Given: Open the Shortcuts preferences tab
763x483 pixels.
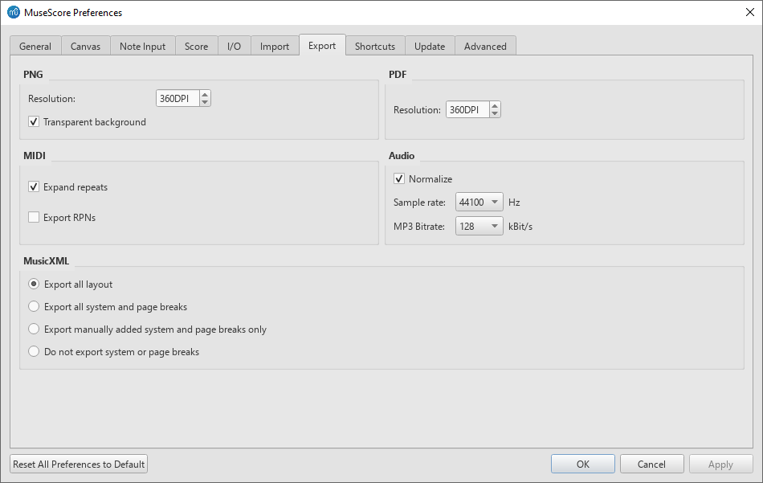Looking at the screenshot, I should (x=374, y=46).
